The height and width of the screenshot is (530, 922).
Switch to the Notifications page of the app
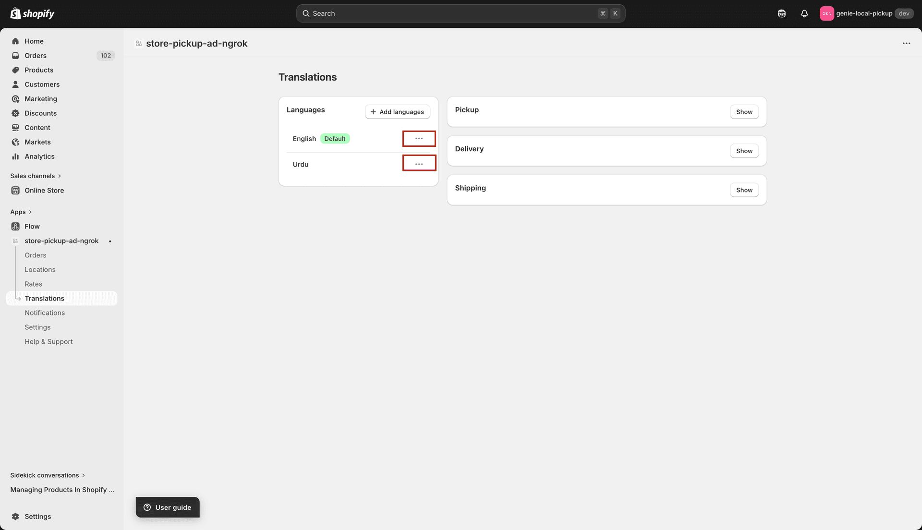(x=45, y=313)
